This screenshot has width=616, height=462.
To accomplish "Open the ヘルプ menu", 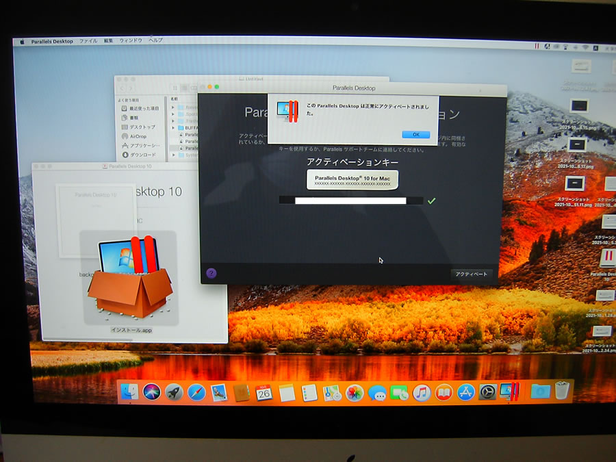I will (155, 40).
